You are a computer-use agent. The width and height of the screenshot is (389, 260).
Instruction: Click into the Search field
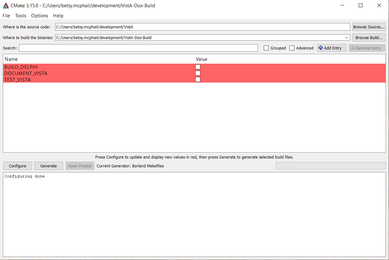click(138, 48)
